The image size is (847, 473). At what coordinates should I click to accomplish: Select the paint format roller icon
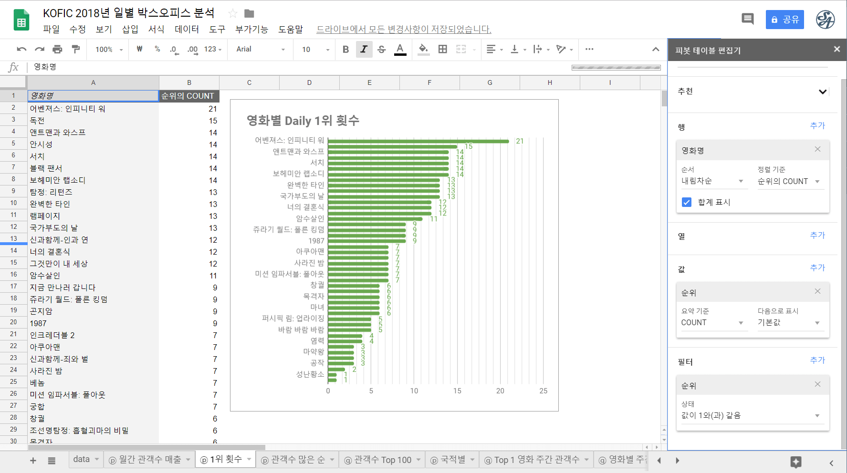coord(75,49)
